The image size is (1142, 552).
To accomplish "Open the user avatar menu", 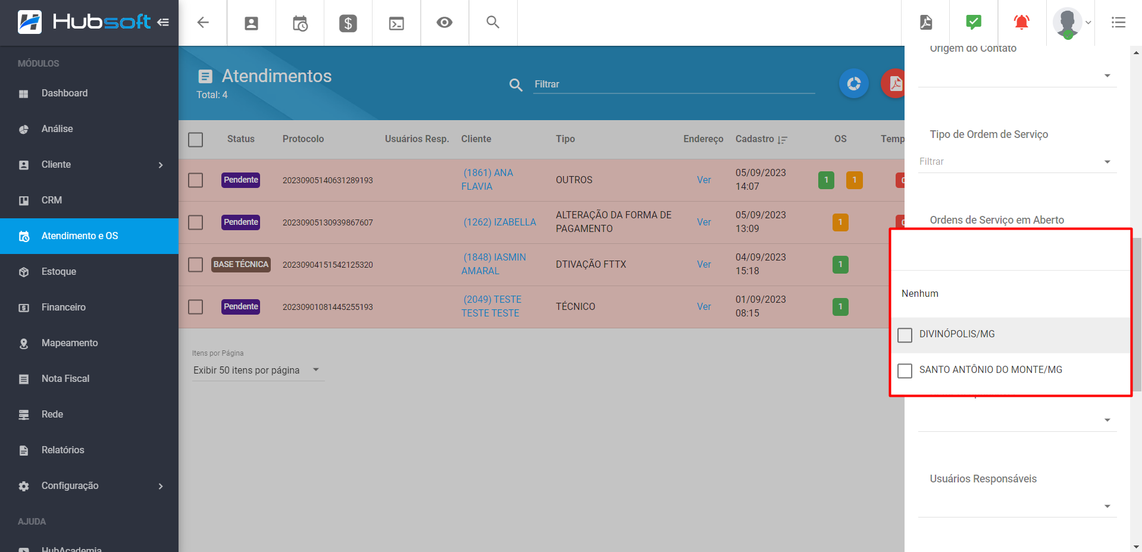I will click(1071, 23).
